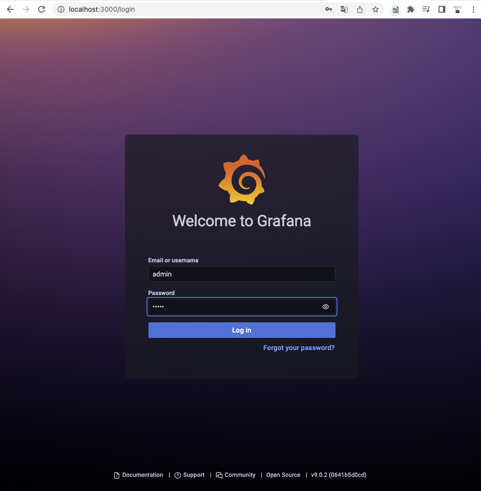View site information icon in address bar
The image size is (481, 491).
pyautogui.click(x=61, y=9)
